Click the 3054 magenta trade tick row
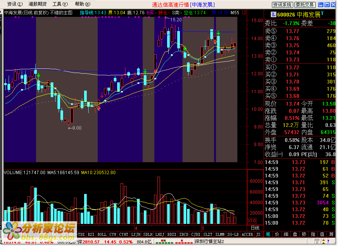The image size is (338, 246). 300,203
